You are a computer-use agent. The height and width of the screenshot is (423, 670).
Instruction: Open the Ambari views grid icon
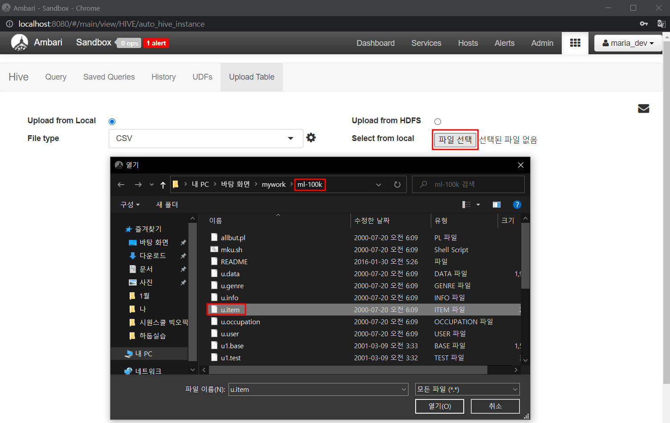(575, 43)
